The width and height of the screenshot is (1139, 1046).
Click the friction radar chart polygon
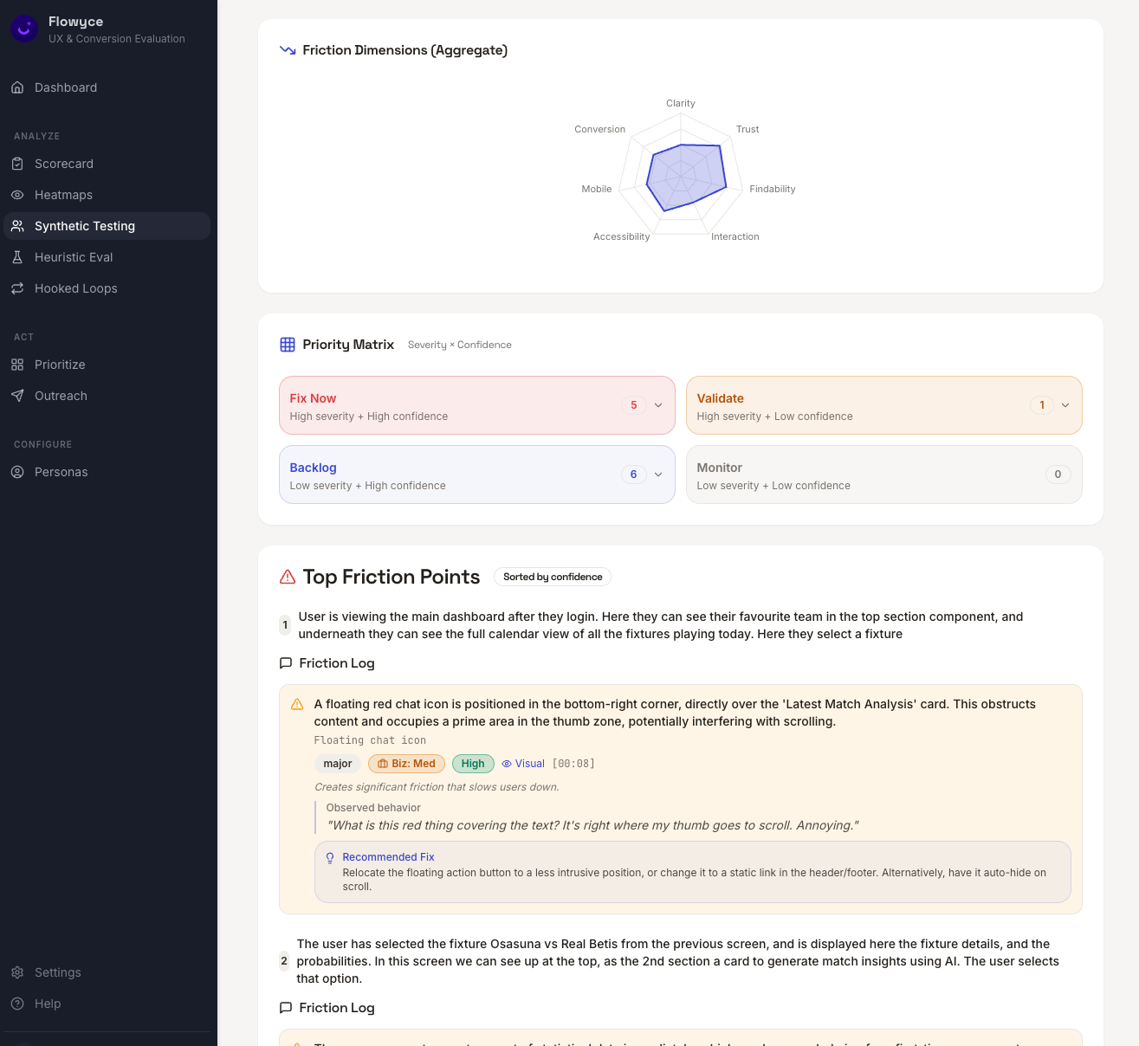click(685, 177)
